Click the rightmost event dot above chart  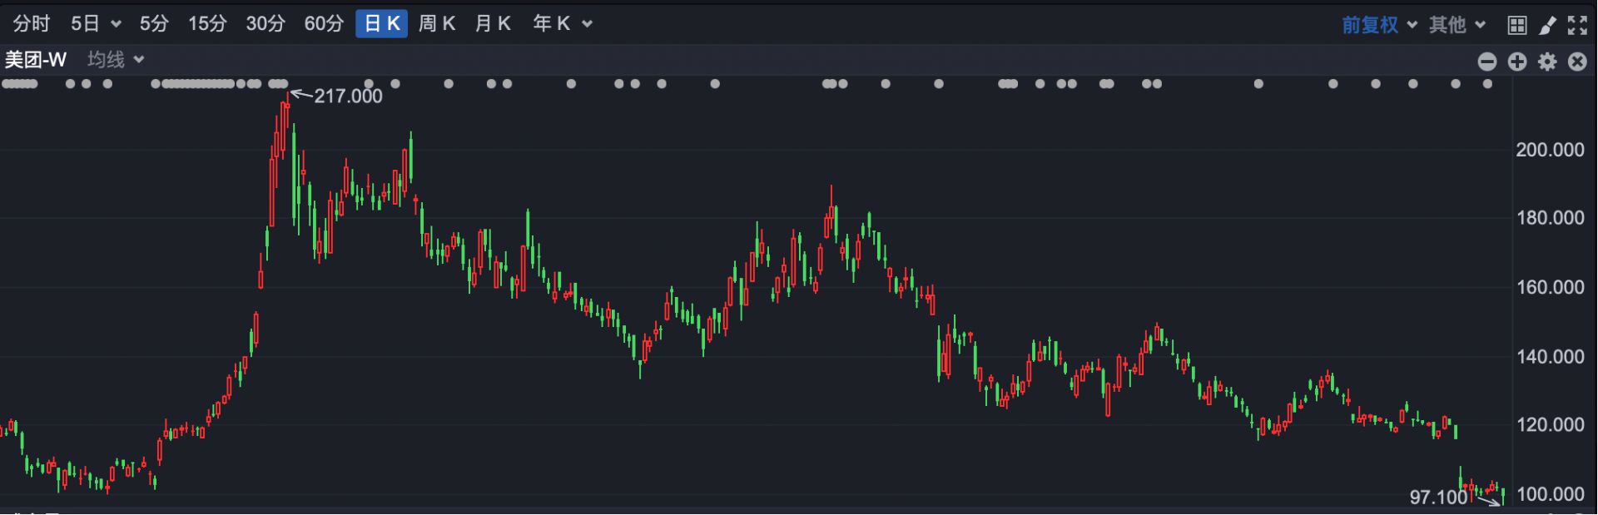[x=1487, y=84]
